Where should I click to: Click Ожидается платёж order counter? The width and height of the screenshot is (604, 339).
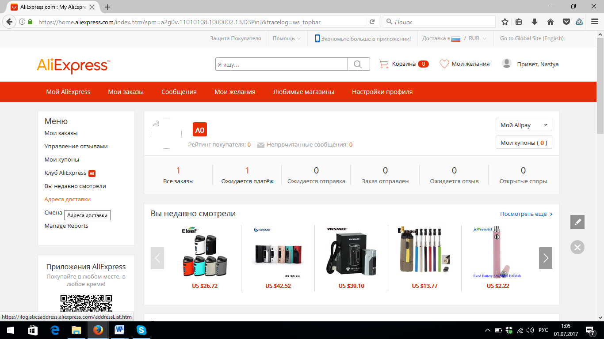(247, 175)
